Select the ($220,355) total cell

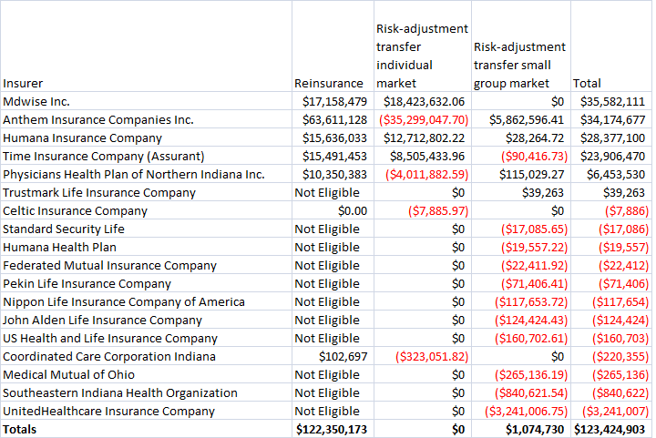[x=610, y=357]
